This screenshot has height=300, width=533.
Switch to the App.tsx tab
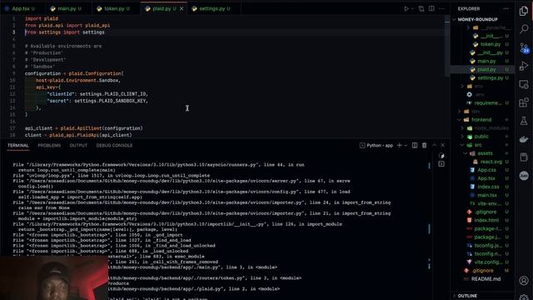[x=20, y=9]
